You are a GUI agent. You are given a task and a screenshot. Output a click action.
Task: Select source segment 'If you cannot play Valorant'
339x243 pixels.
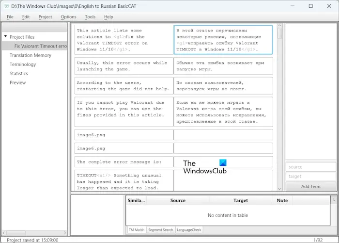[124, 112]
